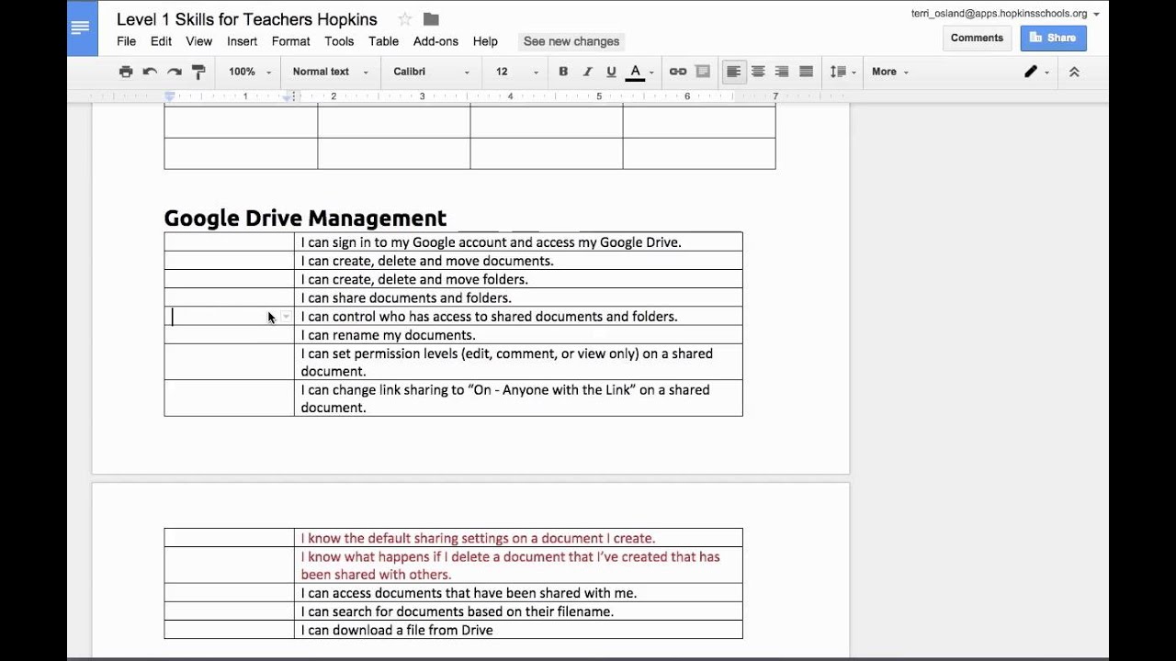Viewport: 1176px width, 661px height.
Task: Click the blue Share button
Action: (x=1053, y=38)
